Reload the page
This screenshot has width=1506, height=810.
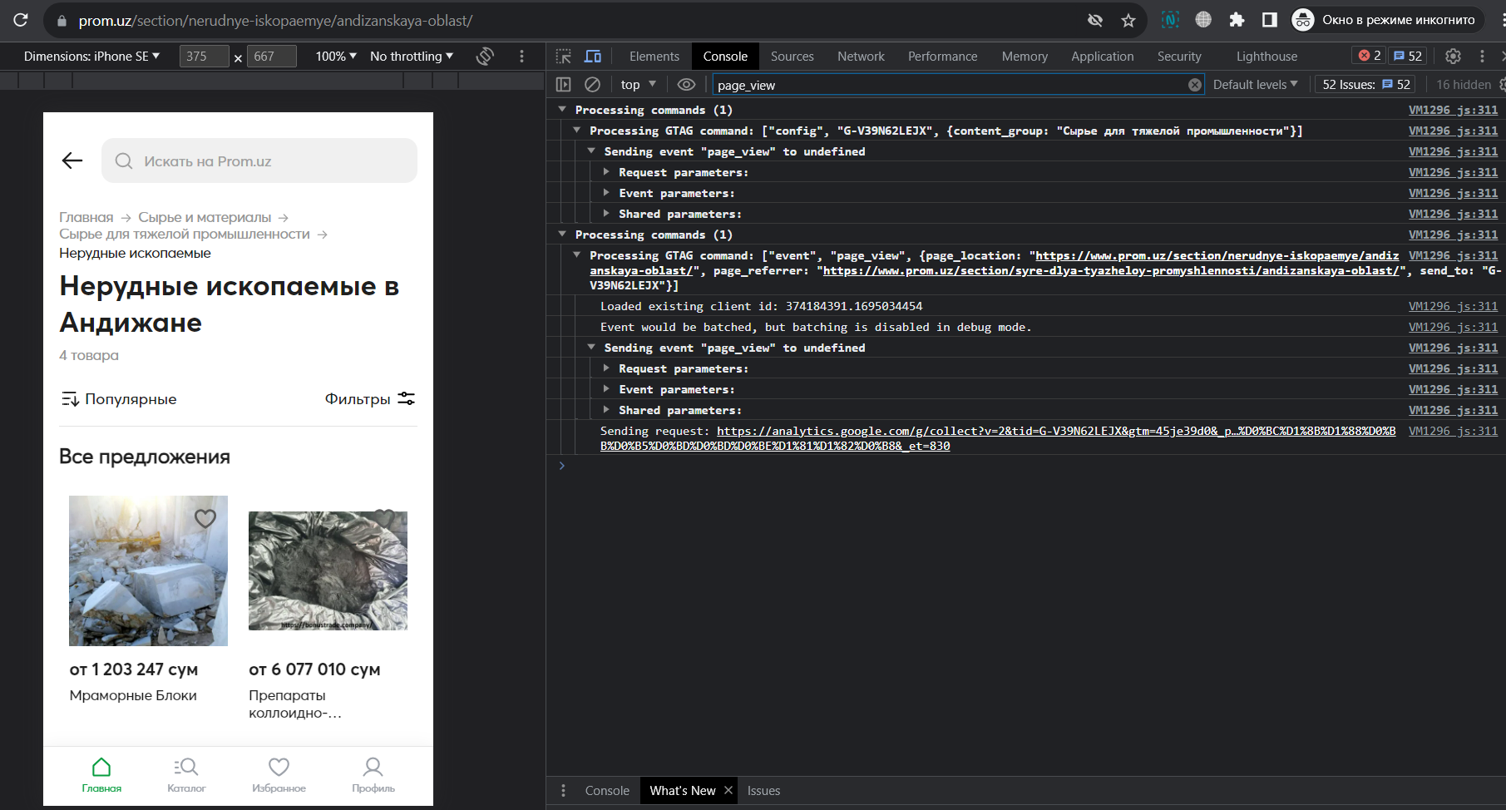pos(21,21)
